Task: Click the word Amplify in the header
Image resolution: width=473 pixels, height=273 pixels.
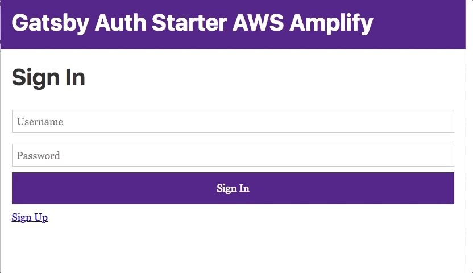Action: [331, 23]
